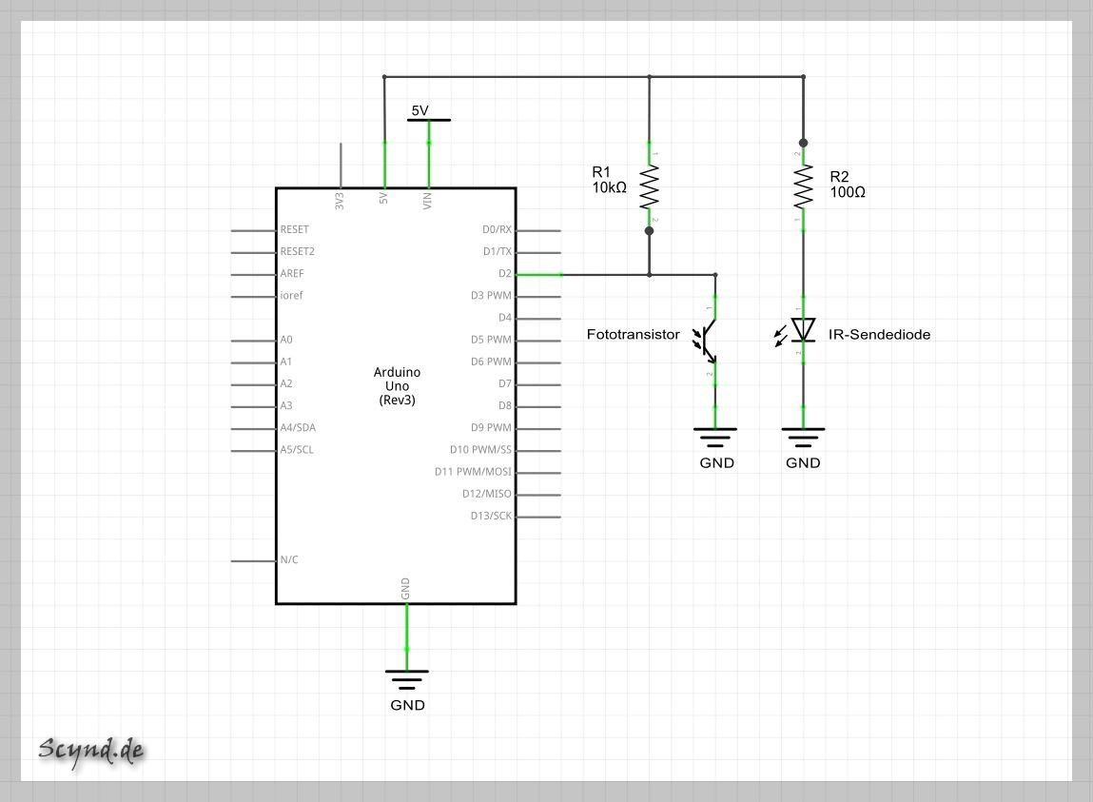The height and width of the screenshot is (802, 1093).
Task: Click the Scynd.de watermark logo
Action: [x=91, y=750]
